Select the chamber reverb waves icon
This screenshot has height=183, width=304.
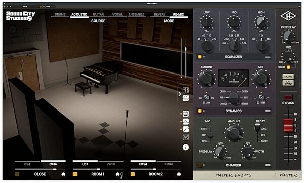point(186,137)
